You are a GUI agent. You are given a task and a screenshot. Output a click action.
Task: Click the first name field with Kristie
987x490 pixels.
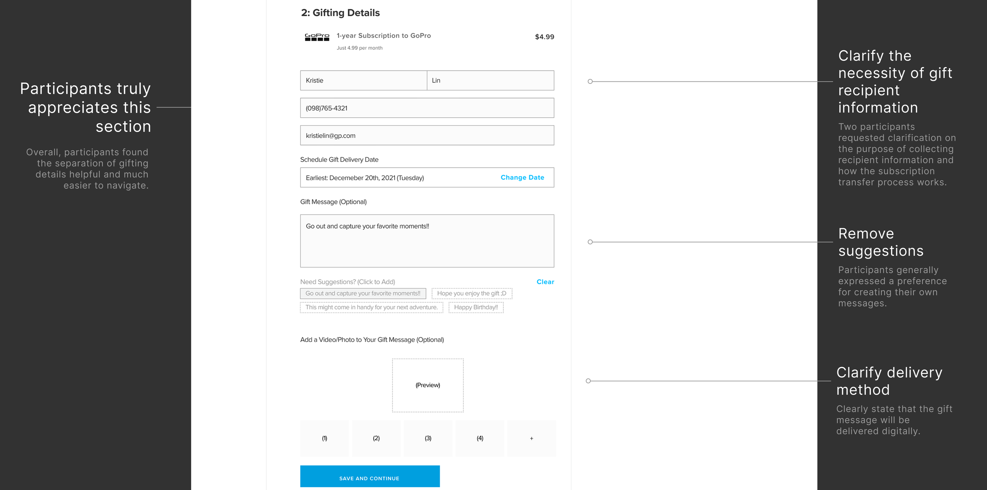click(363, 81)
